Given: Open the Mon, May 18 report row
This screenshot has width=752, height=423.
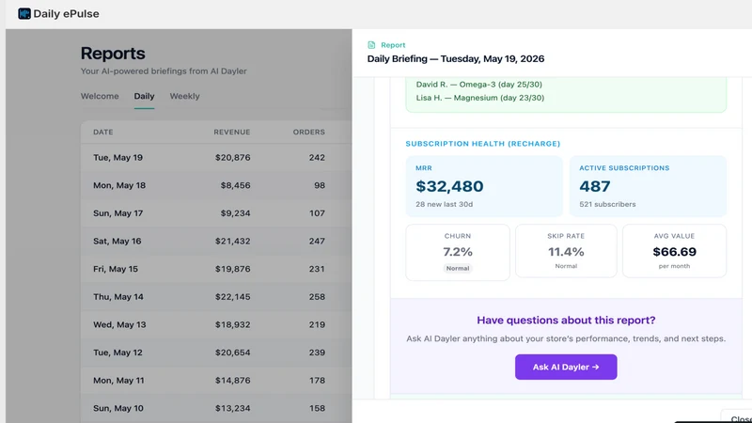Looking at the screenshot, I should [216, 185].
